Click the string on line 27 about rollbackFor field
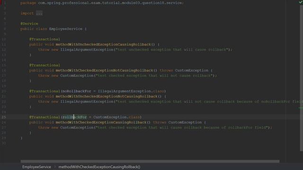The height and width of the screenshot is (170, 303). (x=182, y=127)
